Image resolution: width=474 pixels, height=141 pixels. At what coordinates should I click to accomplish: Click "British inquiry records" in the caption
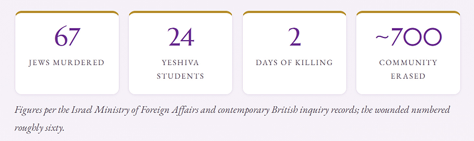304,110
